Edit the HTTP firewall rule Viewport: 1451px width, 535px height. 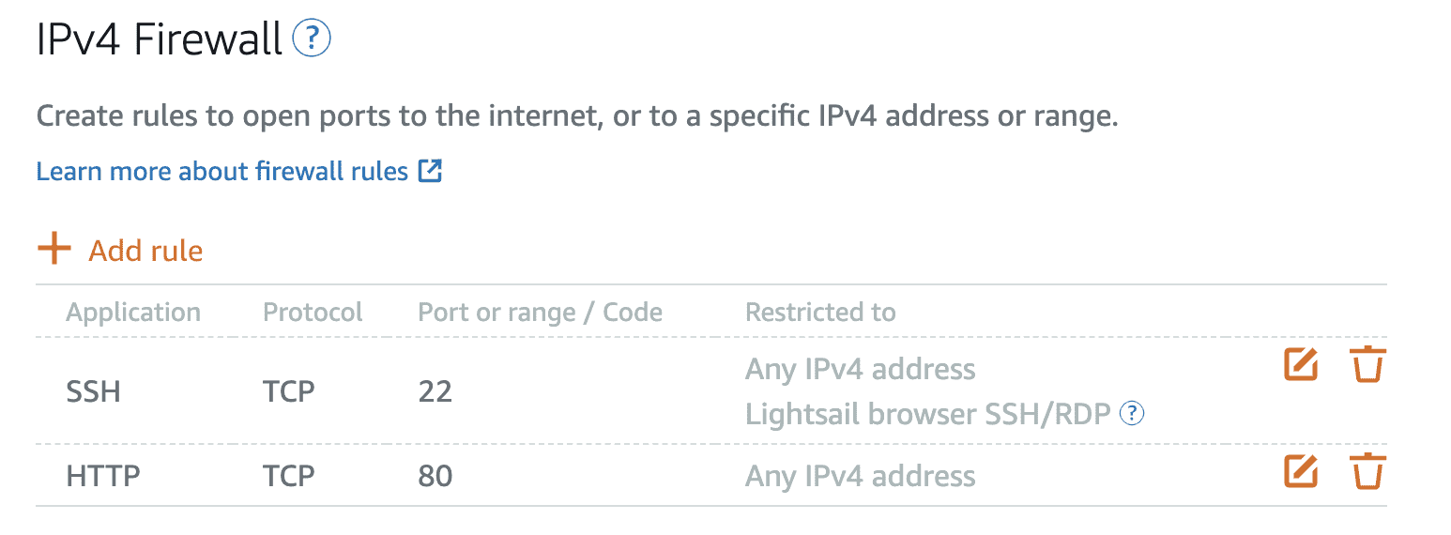pos(1301,472)
